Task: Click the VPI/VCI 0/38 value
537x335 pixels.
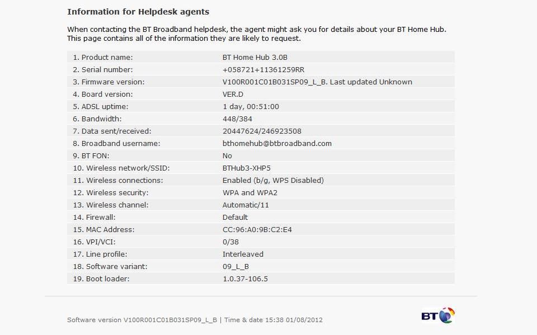Action: (x=230, y=242)
